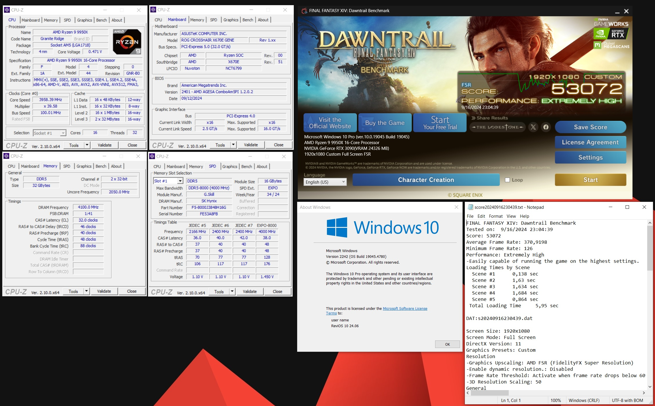This screenshot has width=655, height=406.
Task: Select SPD tab in Memory CPU-Z window
Action: [x=67, y=166]
